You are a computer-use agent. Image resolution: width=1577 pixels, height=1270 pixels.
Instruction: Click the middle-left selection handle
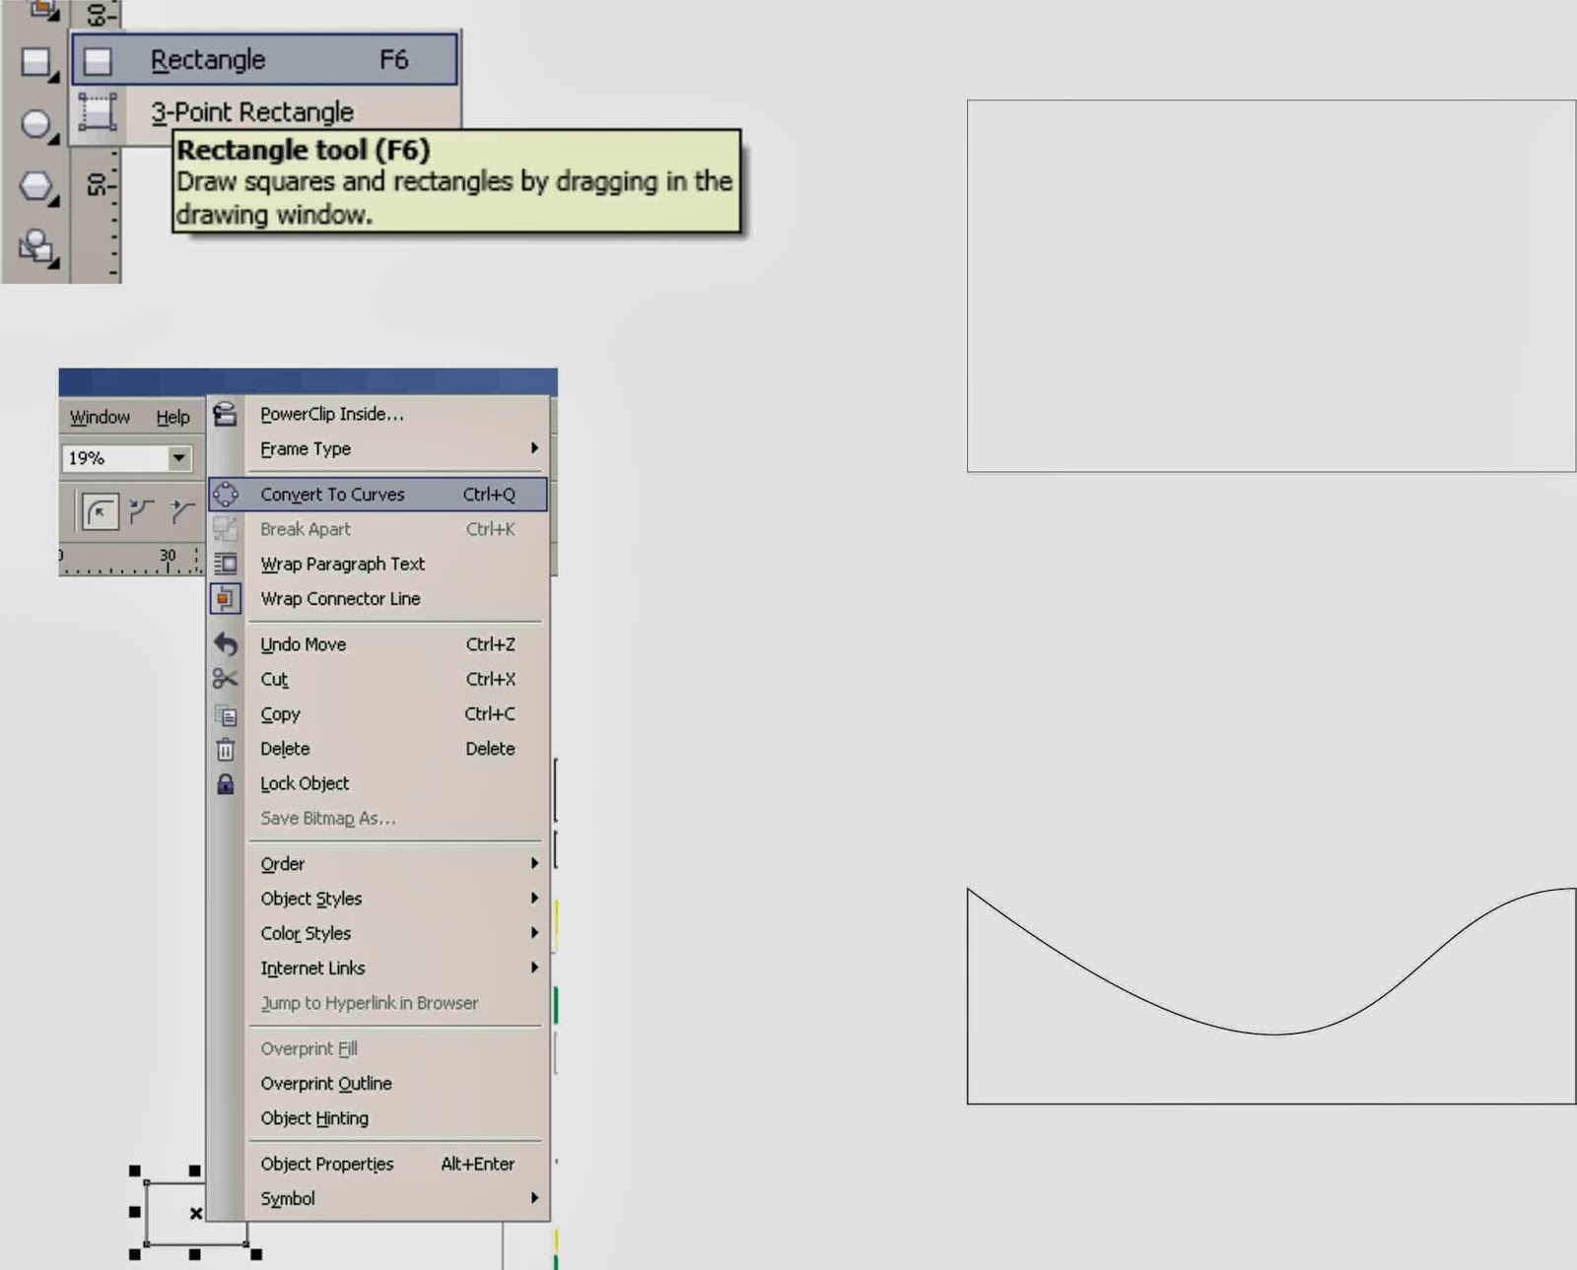coord(135,1212)
